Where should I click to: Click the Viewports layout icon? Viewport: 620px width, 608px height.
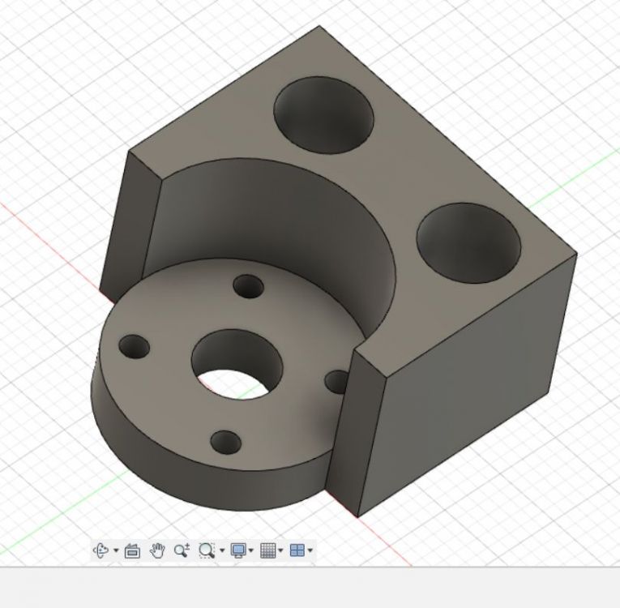[x=297, y=550]
